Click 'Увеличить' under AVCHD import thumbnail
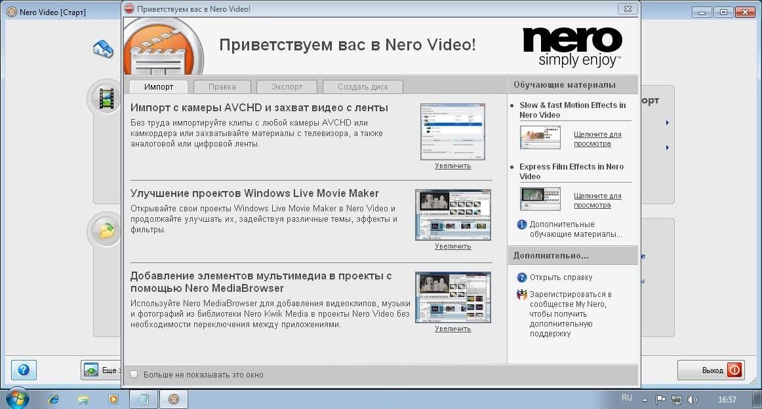Image resolution: width=762 pixels, height=409 pixels. pos(452,166)
